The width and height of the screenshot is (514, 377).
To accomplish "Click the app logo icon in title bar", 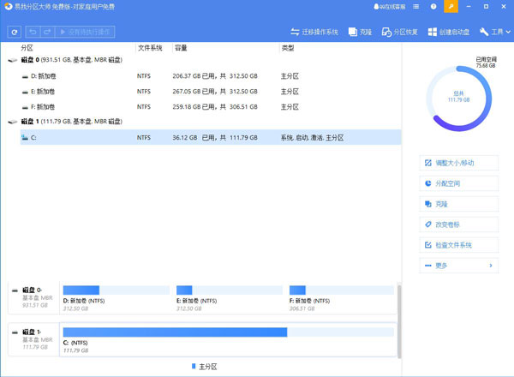I will pos(9,7).
